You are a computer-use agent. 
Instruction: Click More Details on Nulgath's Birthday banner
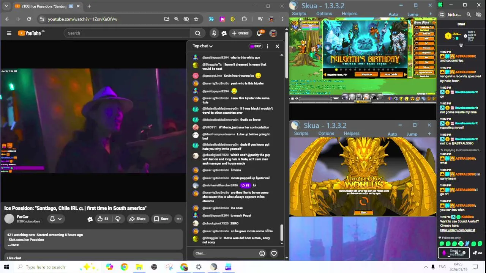(391, 74)
